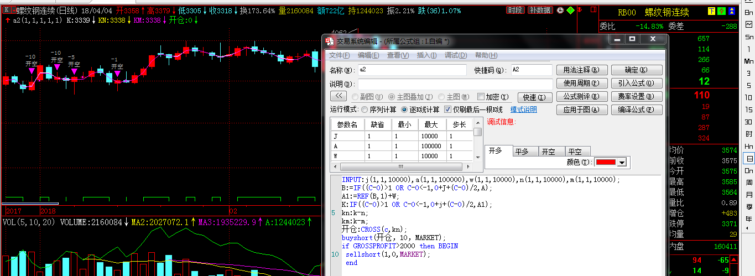This screenshot has height=276, width=755.
Task: Select the 年 yearly period in sidebar
Action: (749, 219)
